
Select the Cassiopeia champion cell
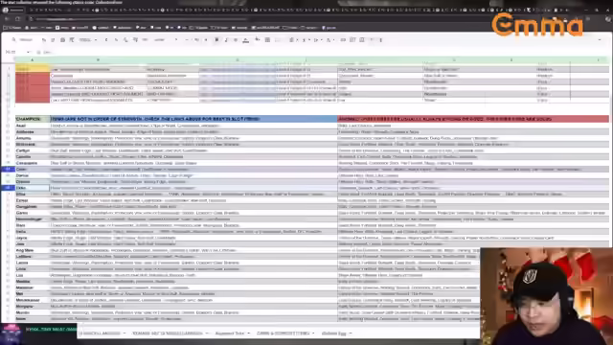tap(33, 163)
